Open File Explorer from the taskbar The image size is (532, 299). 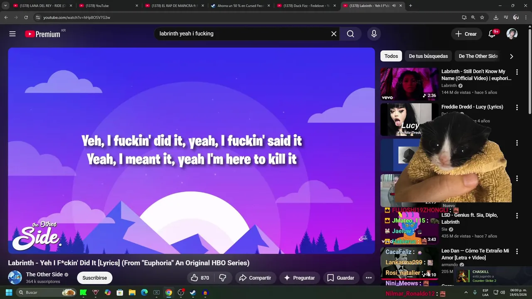(x=132, y=292)
